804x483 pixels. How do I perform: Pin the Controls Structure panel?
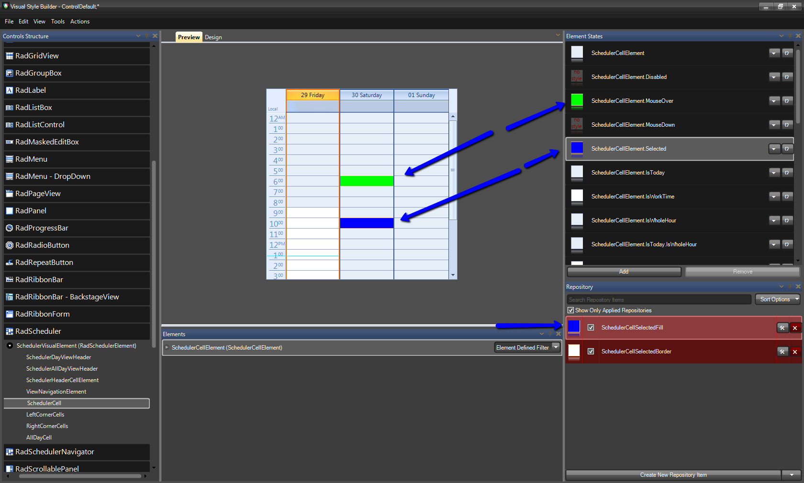[x=147, y=36]
